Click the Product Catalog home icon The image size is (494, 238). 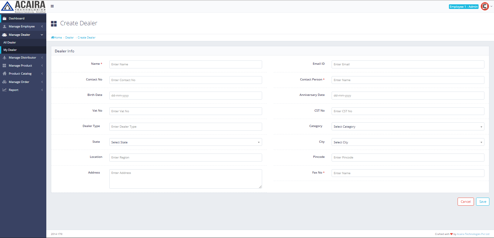[5, 74]
